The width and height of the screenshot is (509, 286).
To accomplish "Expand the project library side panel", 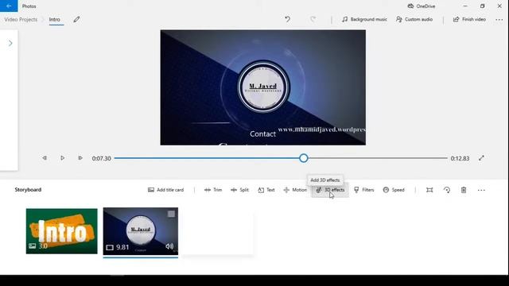I will click(x=10, y=43).
